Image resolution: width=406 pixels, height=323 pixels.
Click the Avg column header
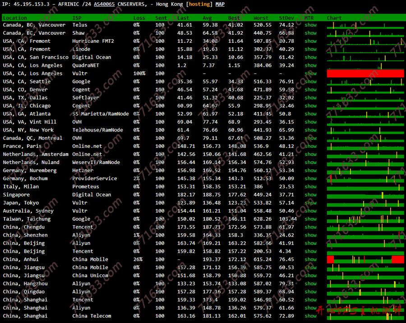(207, 18)
